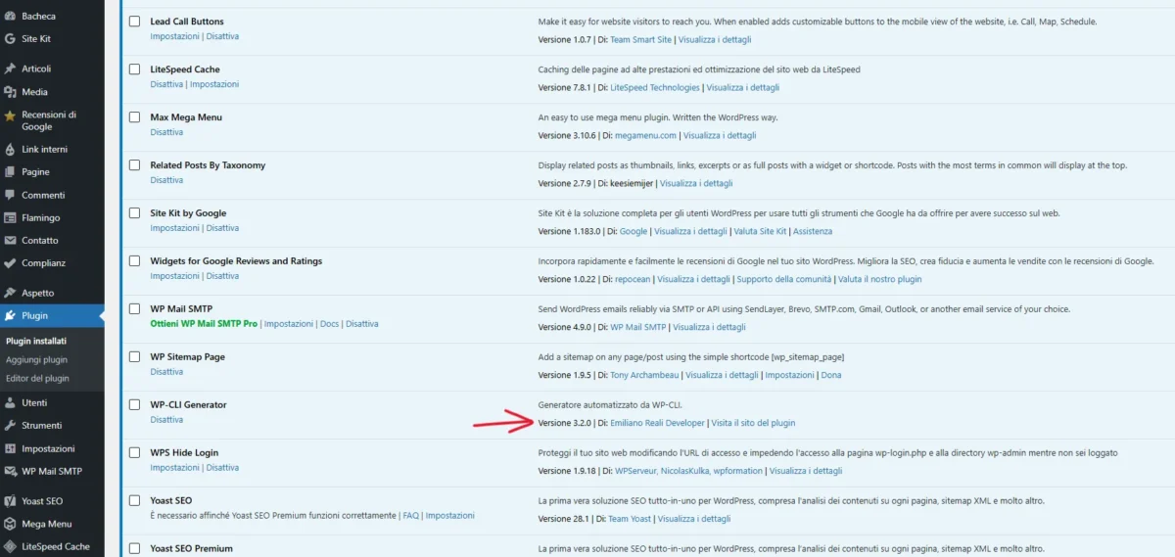This screenshot has height=557, width=1175.
Task: Open Media library icon in sidebar
Action: coord(10,92)
